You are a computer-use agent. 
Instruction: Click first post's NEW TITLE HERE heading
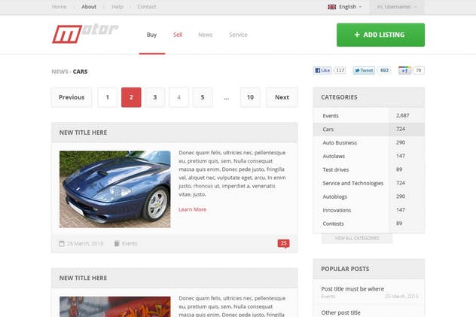[83, 133]
